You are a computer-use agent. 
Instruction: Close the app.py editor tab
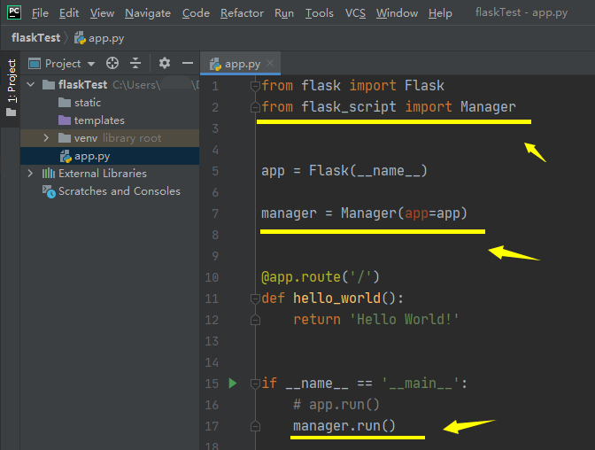(270, 63)
